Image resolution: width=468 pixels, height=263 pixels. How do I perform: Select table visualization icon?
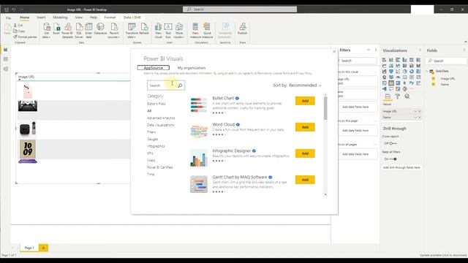pos(391,83)
